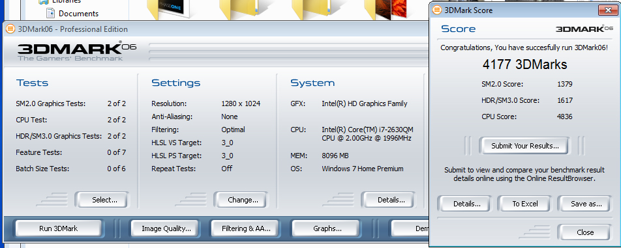Open Graphs... tool
The width and height of the screenshot is (621, 248).
[x=327, y=228]
